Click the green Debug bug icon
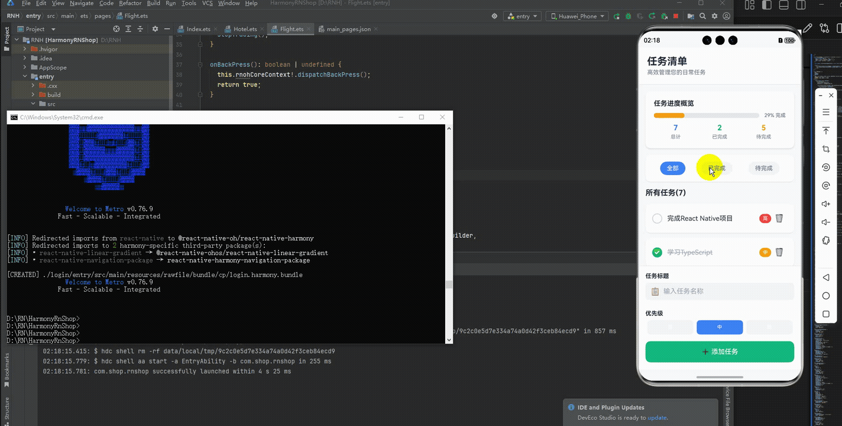This screenshot has width=842, height=426. pos(629,16)
